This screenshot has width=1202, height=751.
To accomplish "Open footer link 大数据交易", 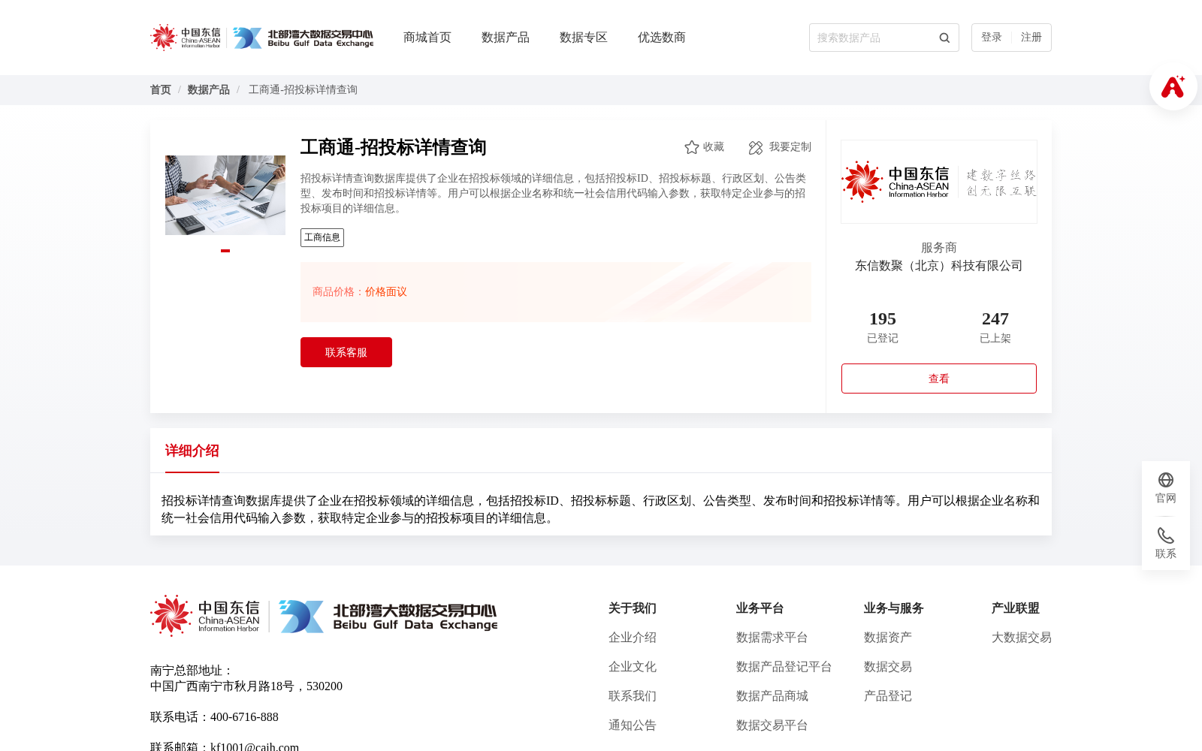I will coord(1022,638).
